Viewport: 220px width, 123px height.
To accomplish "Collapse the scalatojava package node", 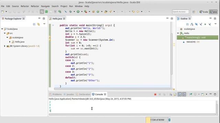I will [x=7, y=38].
